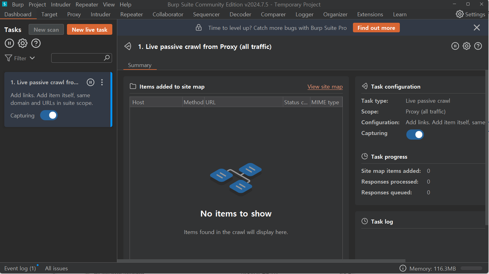This screenshot has width=489, height=274.
Task: Open task settings gear in Tasks panel
Action: point(23,43)
